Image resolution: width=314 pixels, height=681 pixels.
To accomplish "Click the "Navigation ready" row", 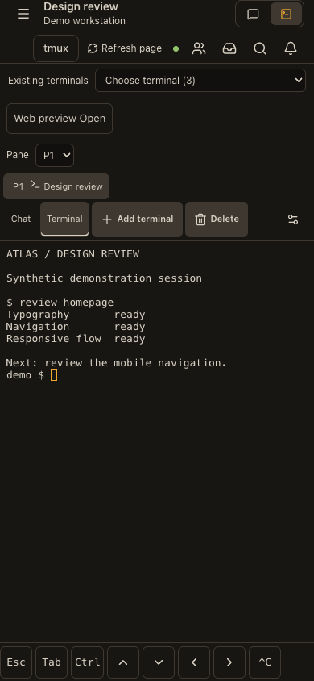I will point(76,327).
